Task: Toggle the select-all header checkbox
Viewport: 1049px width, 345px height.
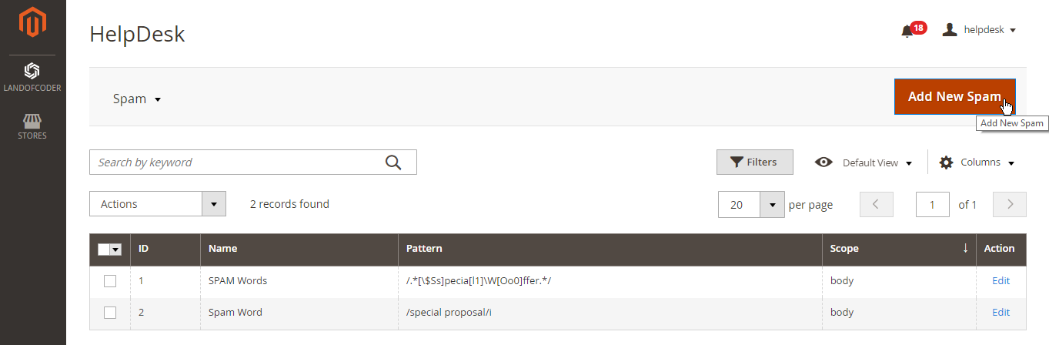Action: 105,249
